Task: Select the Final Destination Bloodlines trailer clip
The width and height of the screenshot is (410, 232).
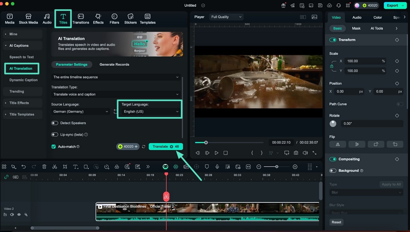Action: click(x=207, y=212)
